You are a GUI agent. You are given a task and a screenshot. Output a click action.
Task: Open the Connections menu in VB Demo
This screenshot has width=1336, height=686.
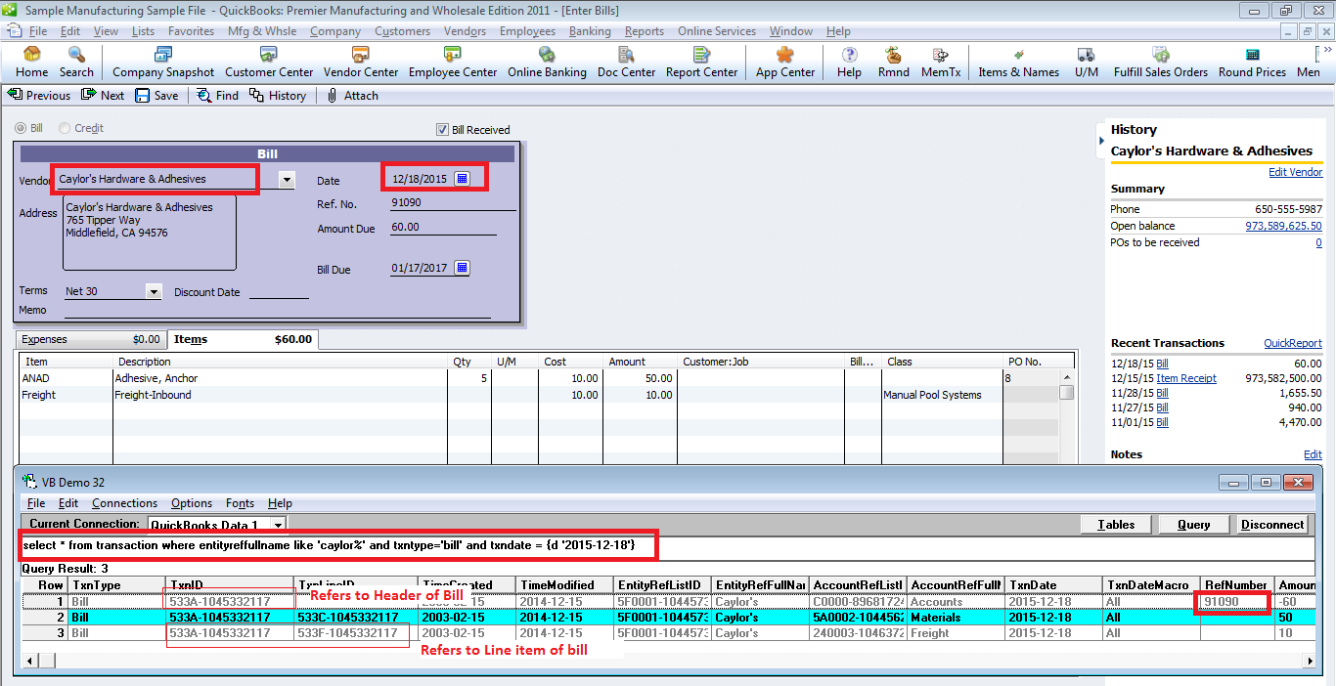pyautogui.click(x=124, y=503)
